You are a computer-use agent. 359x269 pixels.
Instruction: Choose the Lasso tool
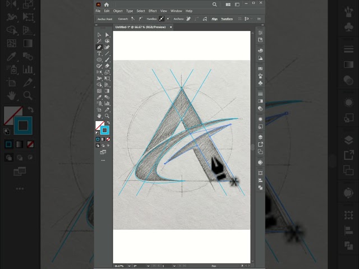107,41
